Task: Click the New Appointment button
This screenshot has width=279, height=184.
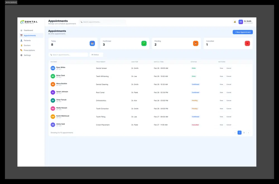Action: (x=242, y=32)
